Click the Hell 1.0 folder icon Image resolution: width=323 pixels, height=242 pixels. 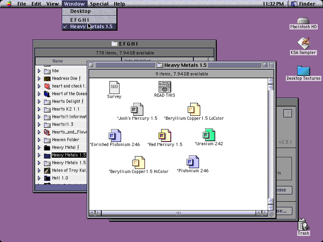coord(47,178)
